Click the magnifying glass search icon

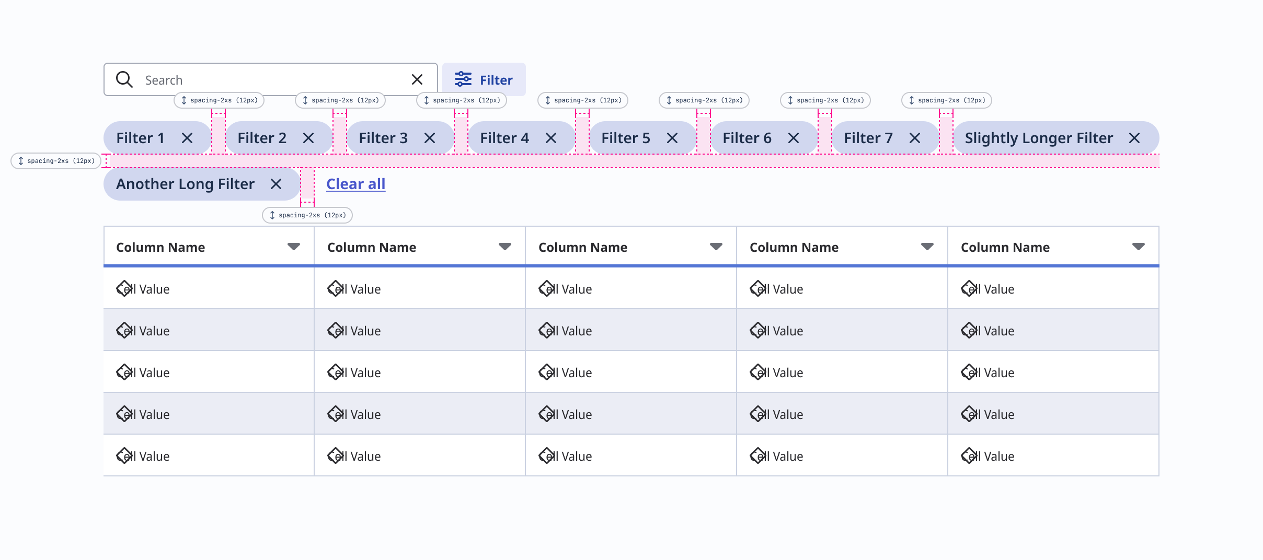[x=124, y=79]
